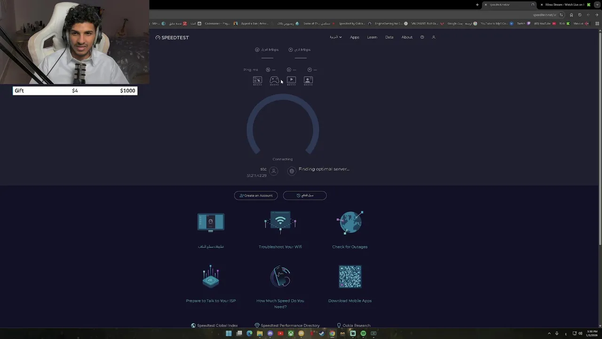602x339 pixels.
Task: Click the speed gauge dial
Action: [x=283, y=125]
